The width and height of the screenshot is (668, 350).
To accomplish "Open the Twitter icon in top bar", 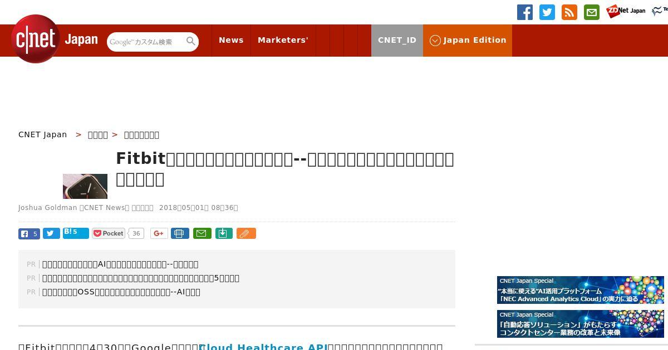I will click(547, 12).
